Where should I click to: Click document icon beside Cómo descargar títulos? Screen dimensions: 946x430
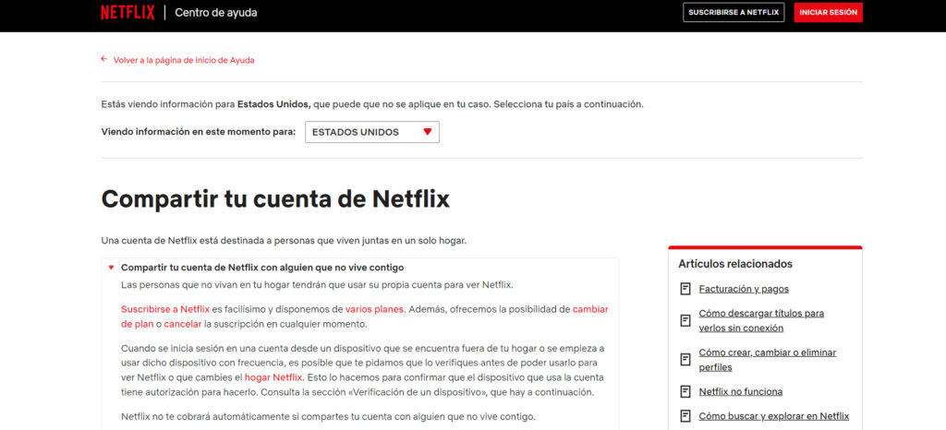click(685, 320)
